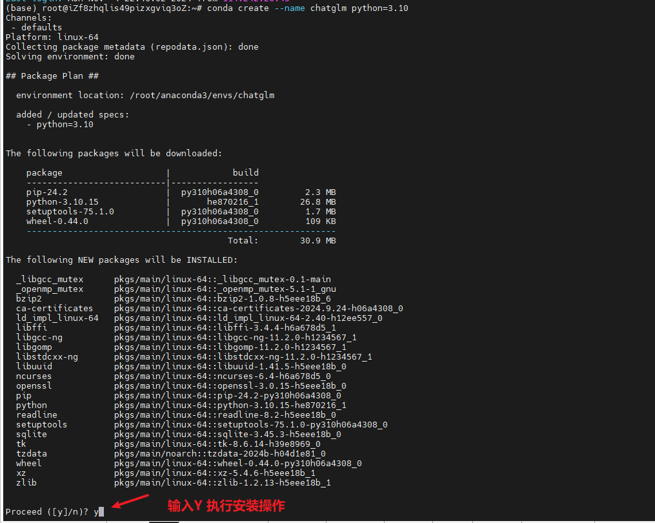Click 'Total: 30.9 MB' value
The width and height of the screenshot is (655, 523).
coord(282,241)
